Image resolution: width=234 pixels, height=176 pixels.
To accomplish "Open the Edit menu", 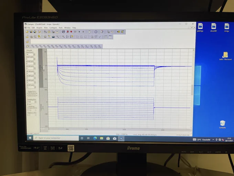I will coord(33,28).
